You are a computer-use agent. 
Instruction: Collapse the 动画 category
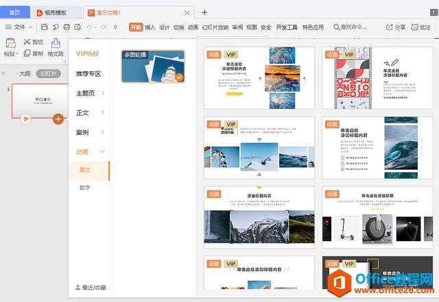(89, 151)
